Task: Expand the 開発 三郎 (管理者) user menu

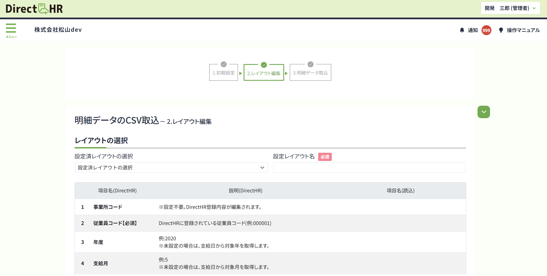Action: point(510,8)
